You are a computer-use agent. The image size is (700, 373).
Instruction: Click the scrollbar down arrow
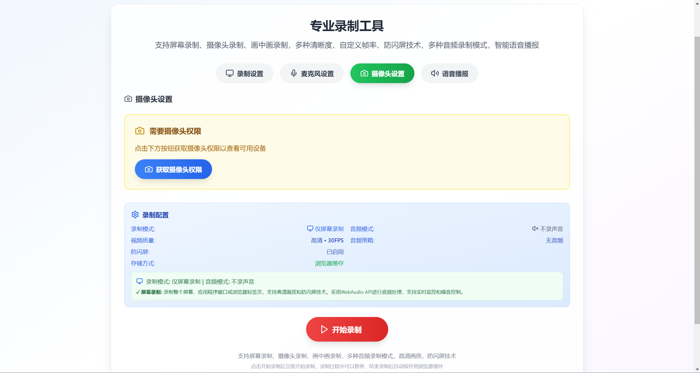pos(697,369)
